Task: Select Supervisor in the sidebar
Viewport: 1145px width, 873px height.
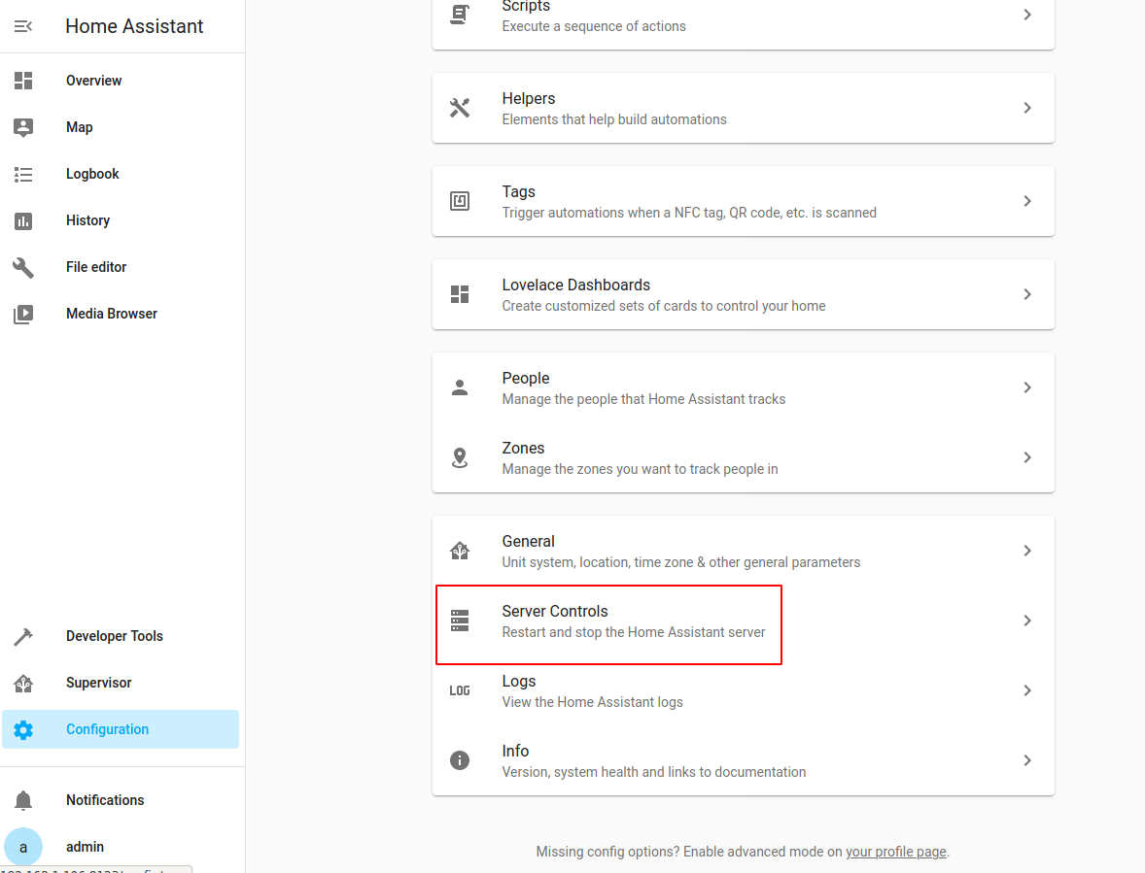Action: coord(98,683)
